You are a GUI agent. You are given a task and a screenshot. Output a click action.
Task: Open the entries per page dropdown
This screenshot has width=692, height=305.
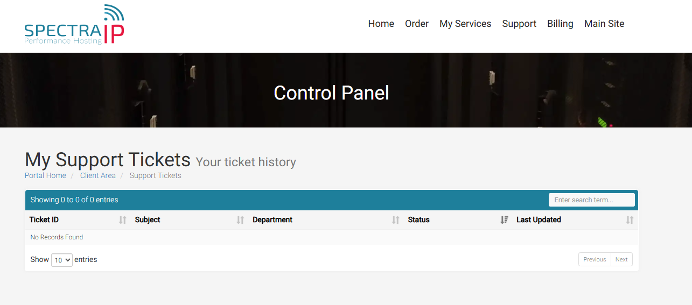pyautogui.click(x=62, y=260)
